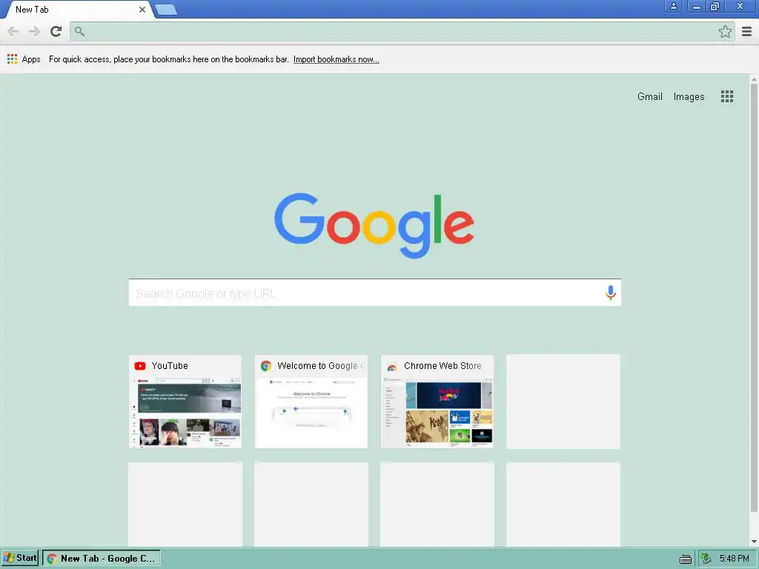759x569 pixels.
Task: Click the scrollbar down arrow
Action: 754,542
